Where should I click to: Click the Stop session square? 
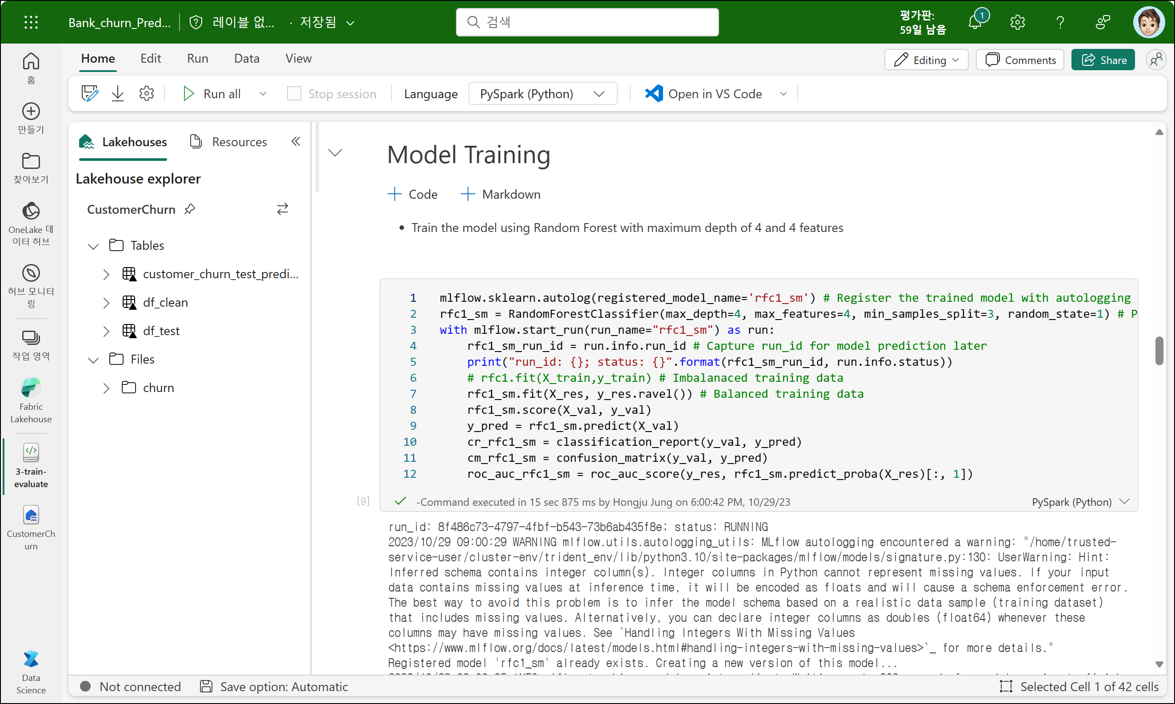[294, 93]
